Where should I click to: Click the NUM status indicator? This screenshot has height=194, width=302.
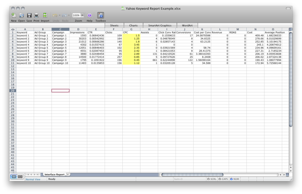[x=234, y=179]
